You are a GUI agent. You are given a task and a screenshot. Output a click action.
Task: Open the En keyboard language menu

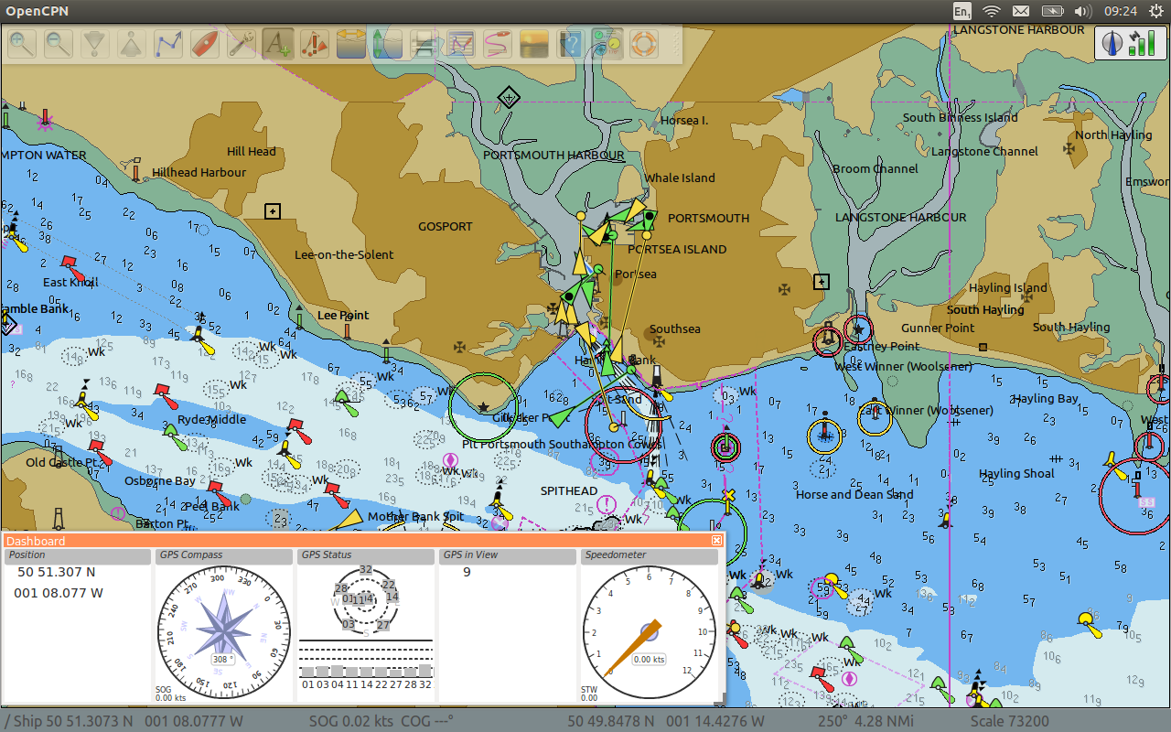[962, 11]
